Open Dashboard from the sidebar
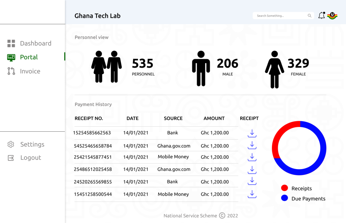This screenshot has height=223, width=346. [x=36, y=43]
